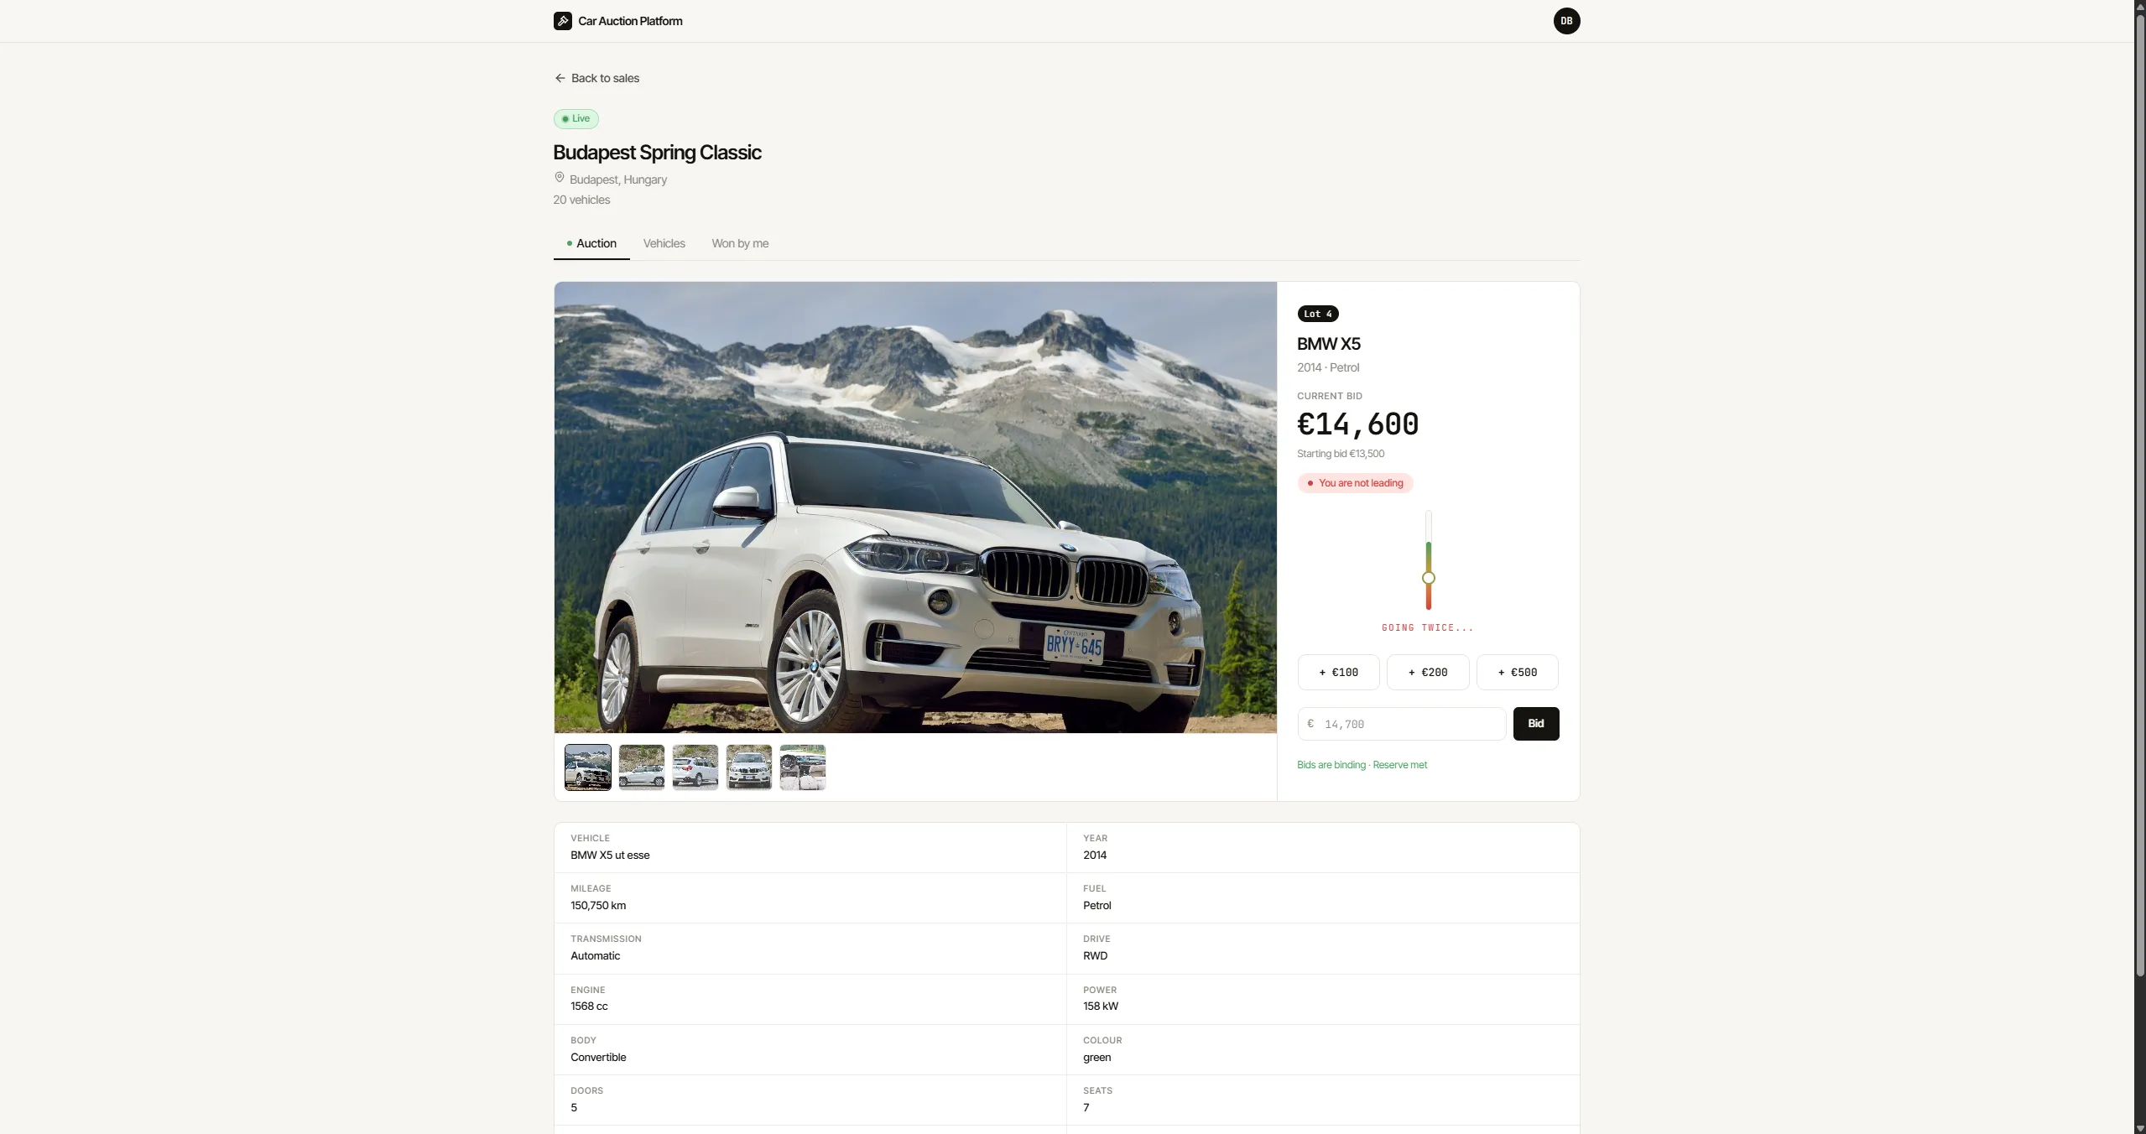Image resolution: width=2146 pixels, height=1134 pixels.
Task: Click the Seats value 7
Action: (x=1086, y=1108)
